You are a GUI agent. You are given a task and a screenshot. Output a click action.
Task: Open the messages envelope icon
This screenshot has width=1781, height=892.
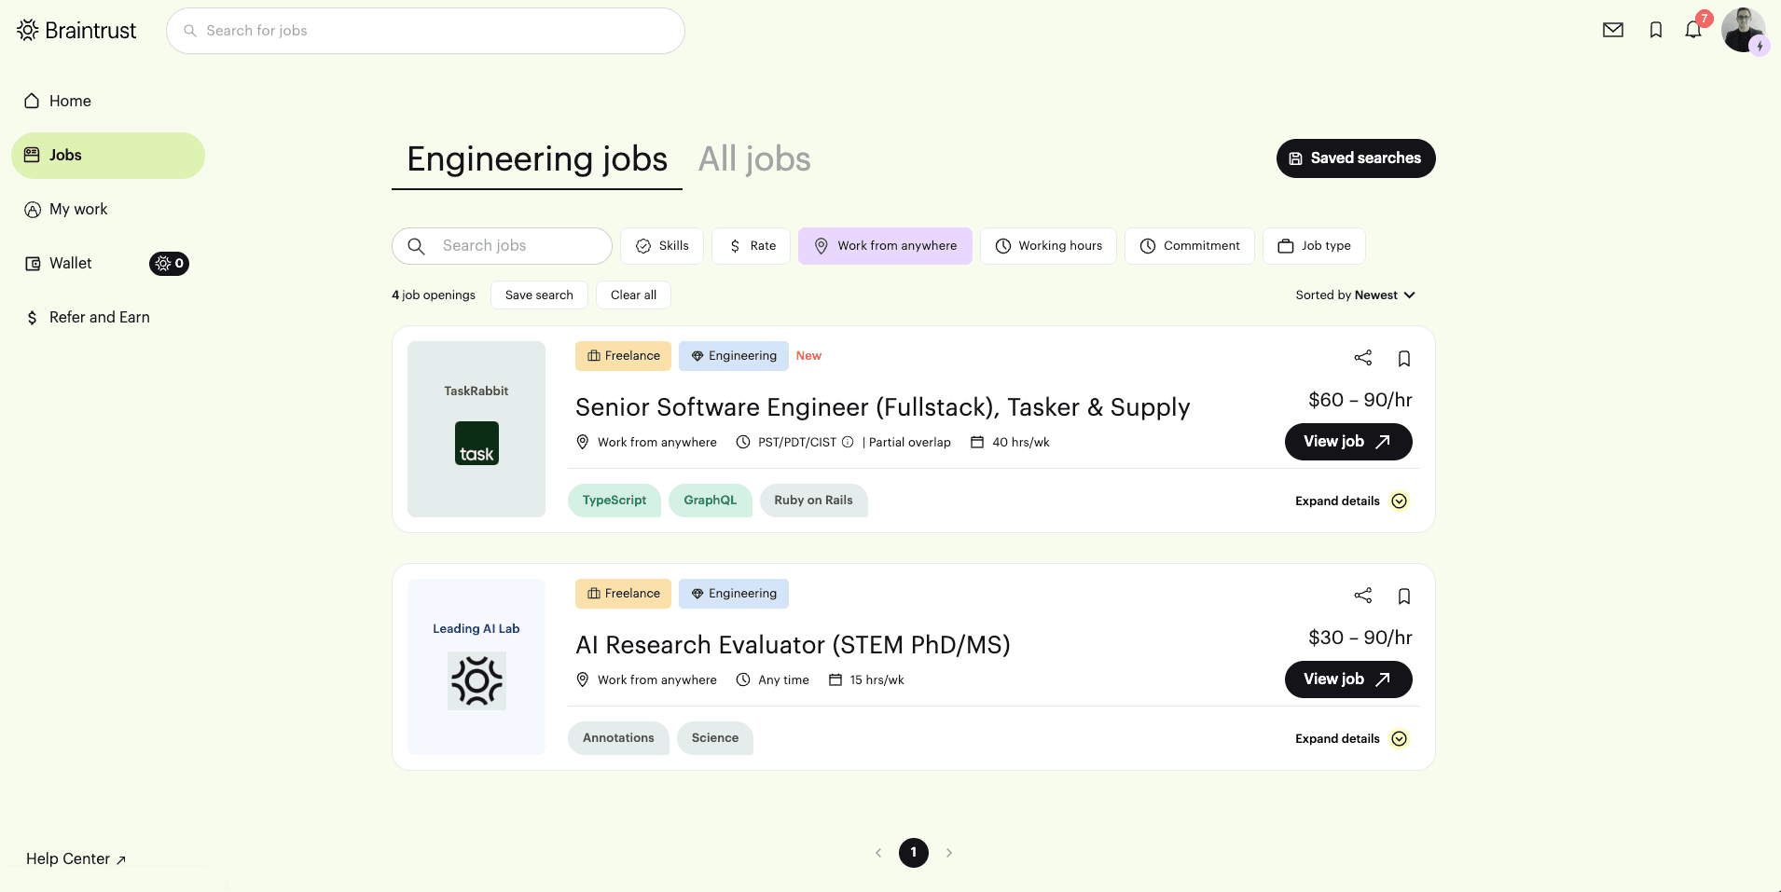(1613, 30)
